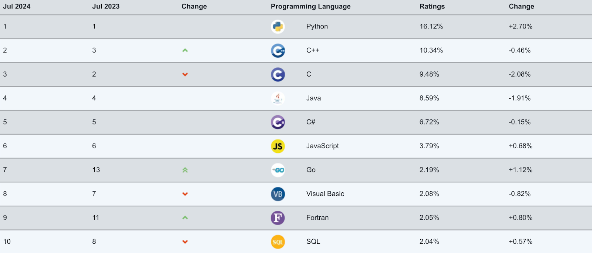Click the green up arrow beside C++
Image resolution: width=592 pixels, height=253 pixels.
pyautogui.click(x=185, y=50)
